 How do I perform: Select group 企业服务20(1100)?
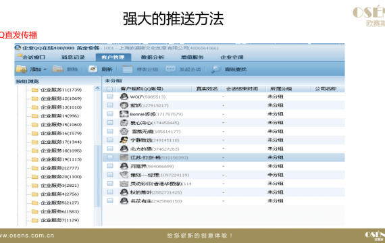(x=61, y=177)
